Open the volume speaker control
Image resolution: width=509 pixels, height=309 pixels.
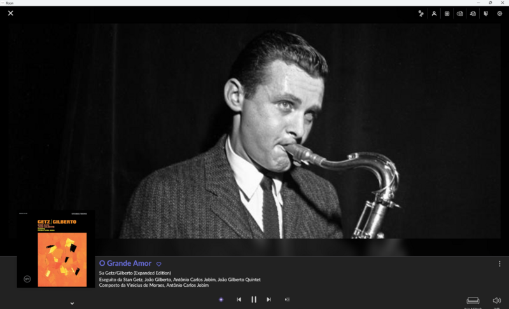click(497, 301)
